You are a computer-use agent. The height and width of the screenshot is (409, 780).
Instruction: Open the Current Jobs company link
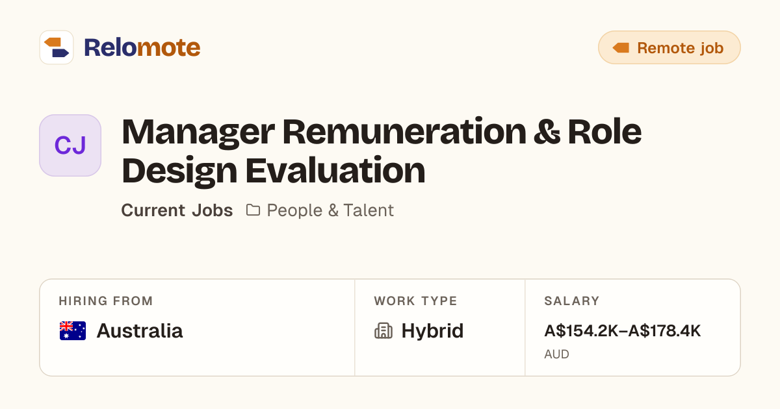[x=177, y=210]
